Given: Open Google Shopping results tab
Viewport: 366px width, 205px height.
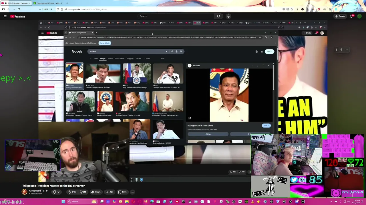Looking at the screenshot, I should (130, 59).
